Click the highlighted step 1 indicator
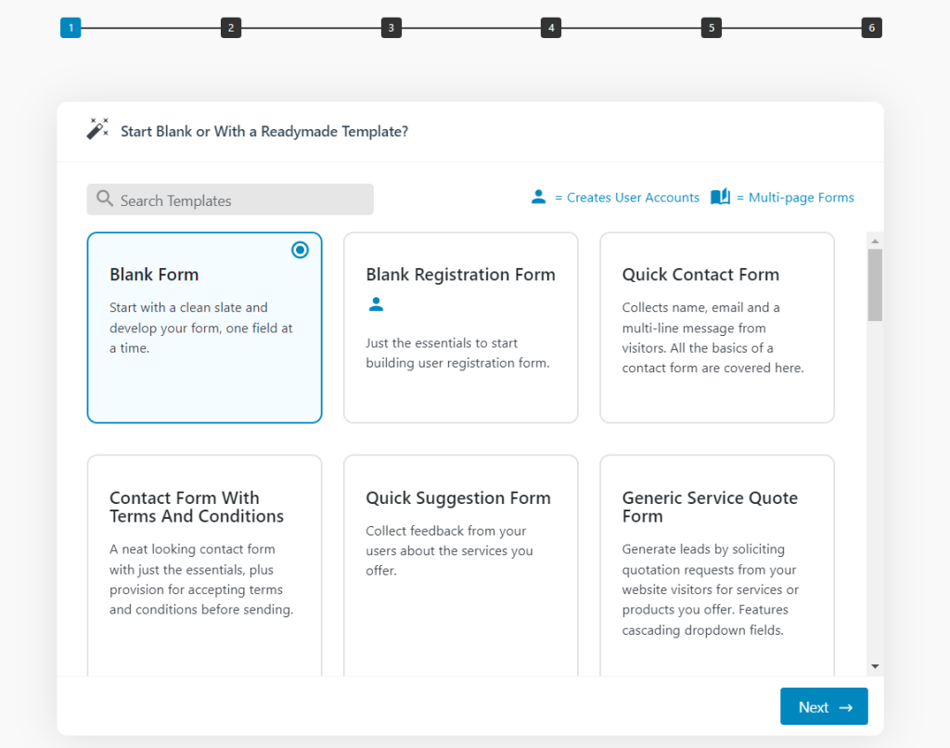The width and height of the screenshot is (950, 748). (71, 27)
